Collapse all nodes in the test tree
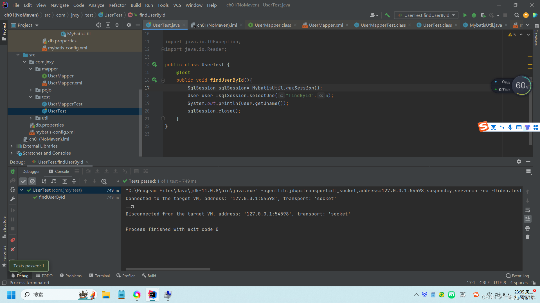The height and width of the screenshot is (303, 540). pyautogui.click(x=74, y=181)
